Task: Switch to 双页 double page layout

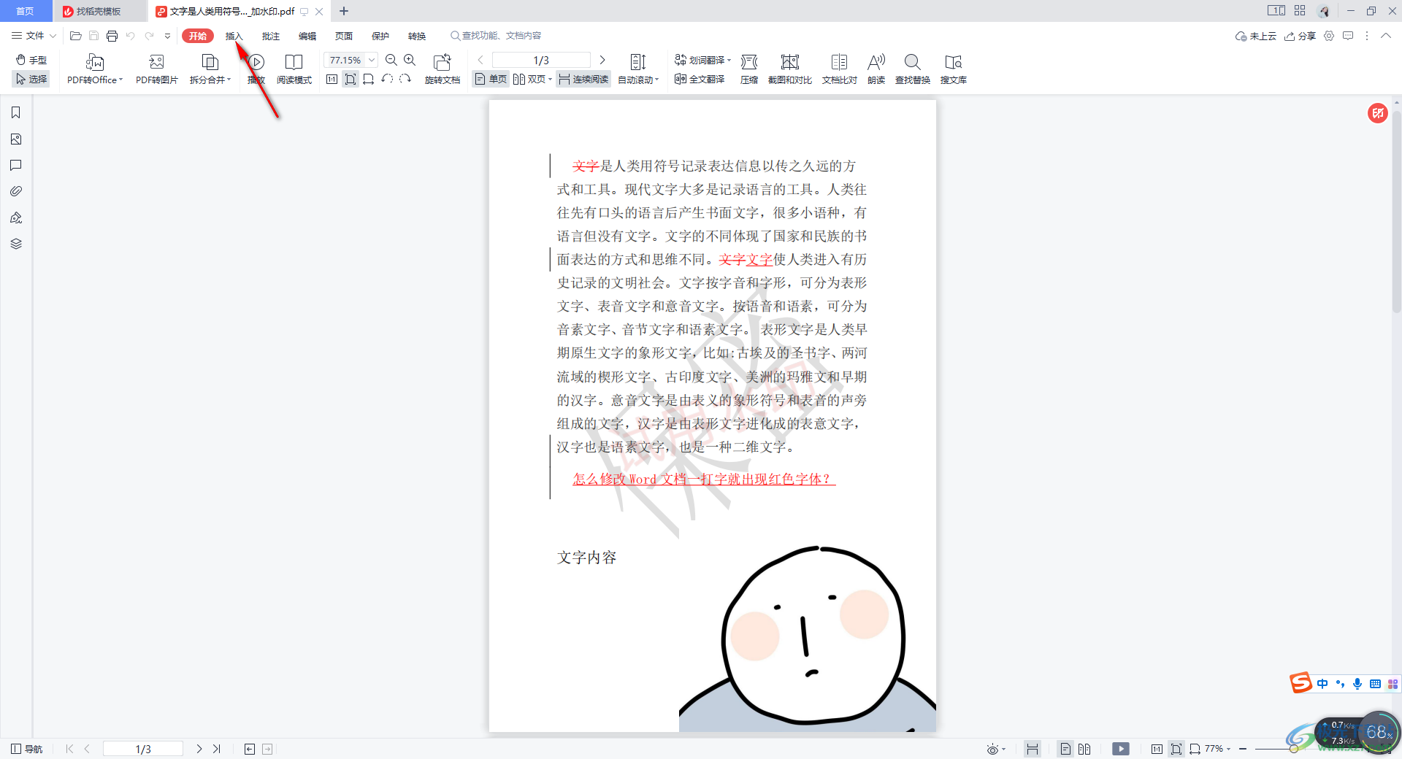Action: click(x=532, y=79)
